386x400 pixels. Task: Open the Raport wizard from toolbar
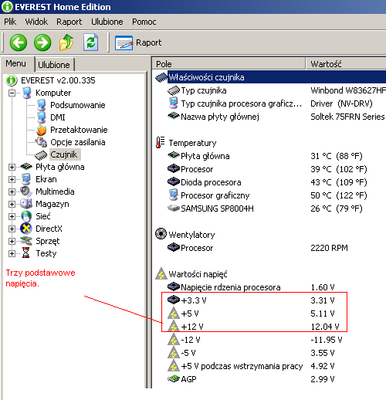(x=138, y=42)
